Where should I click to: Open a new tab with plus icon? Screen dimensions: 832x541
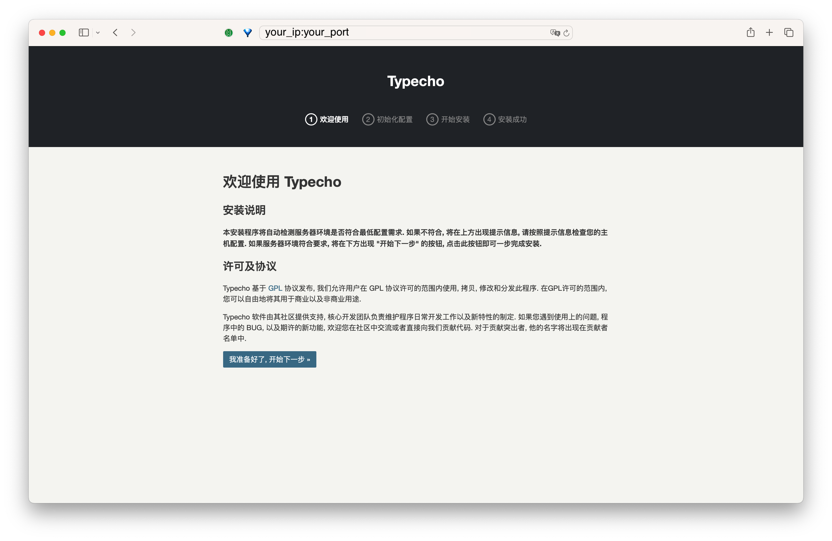click(769, 33)
